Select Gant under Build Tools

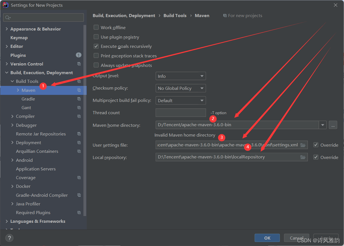(x=26, y=107)
